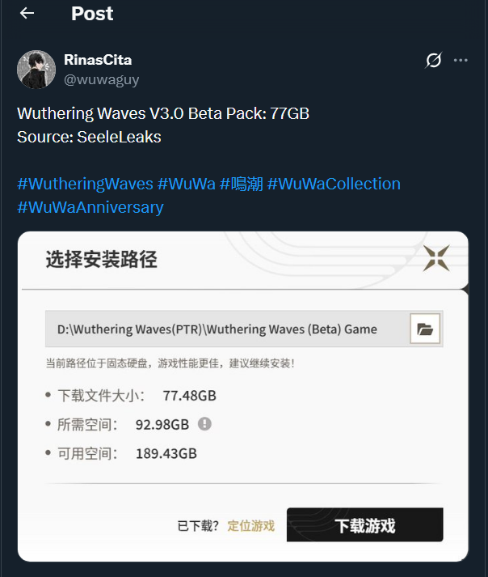Follow the #WuWaAnniversary hashtag

click(x=90, y=207)
